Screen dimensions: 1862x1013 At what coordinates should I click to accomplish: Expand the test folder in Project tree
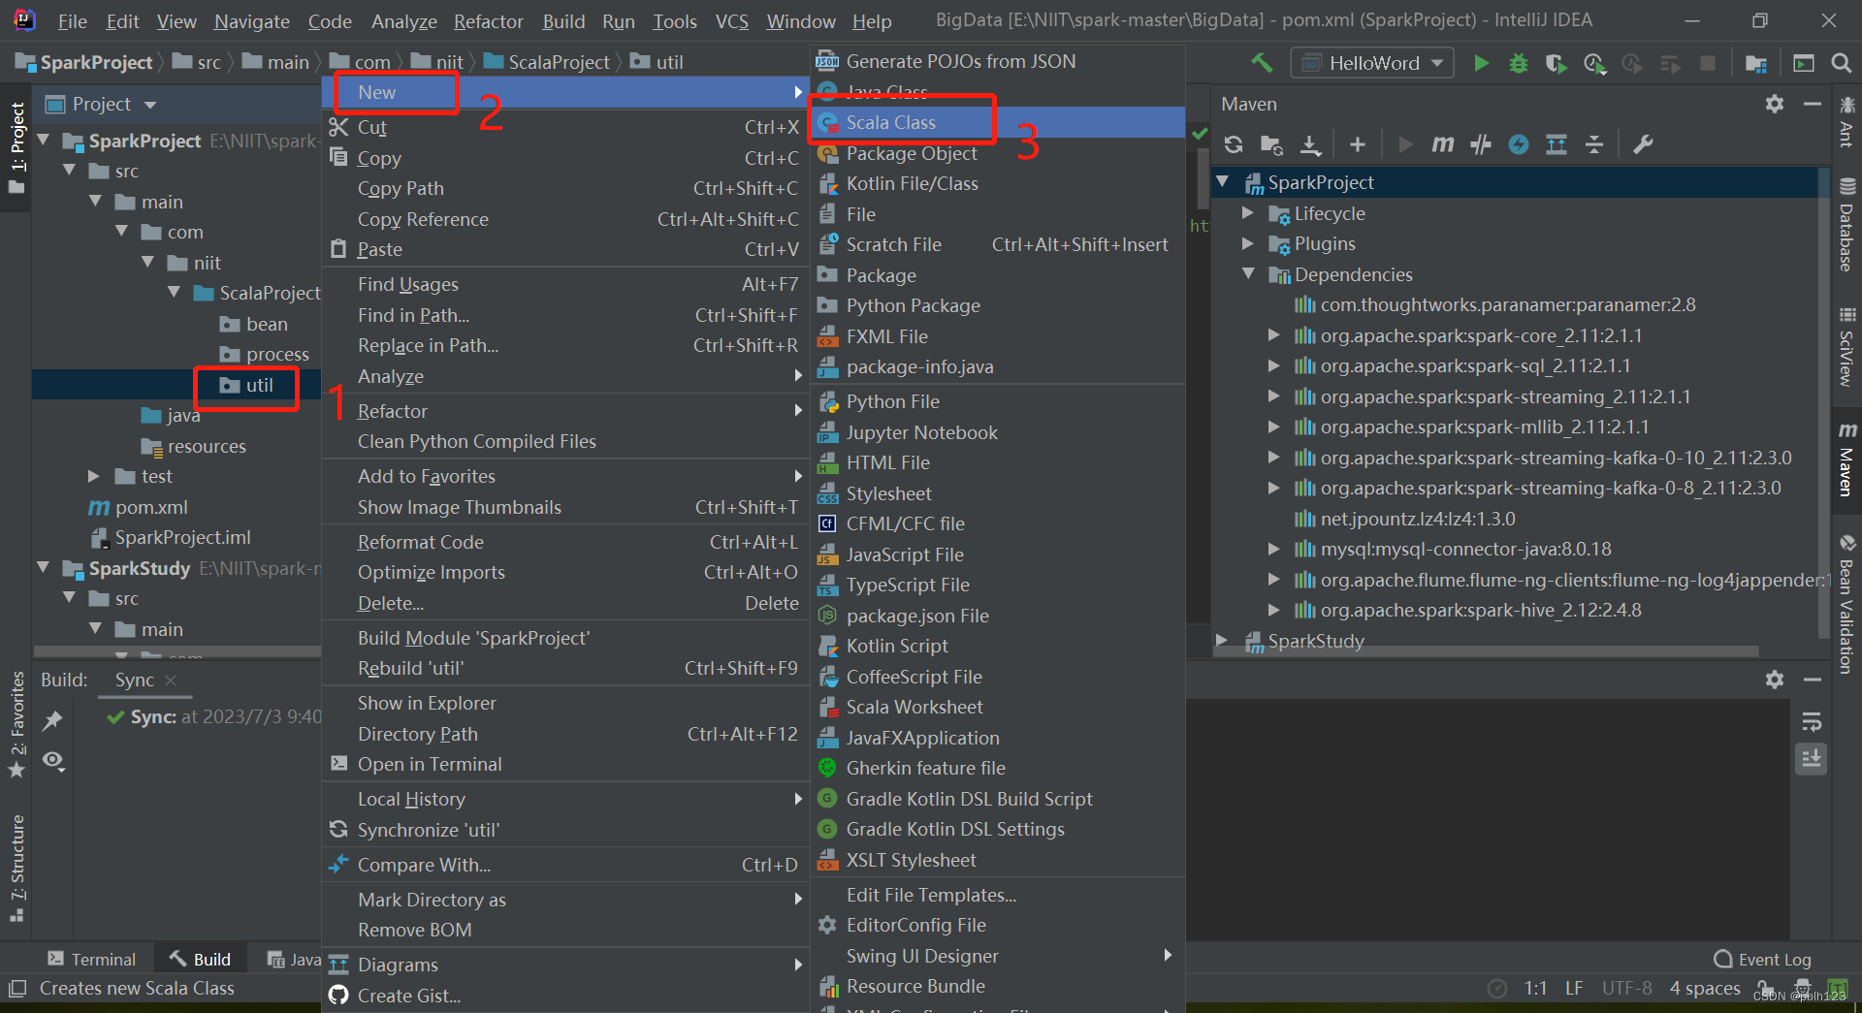click(x=94, y=476)
